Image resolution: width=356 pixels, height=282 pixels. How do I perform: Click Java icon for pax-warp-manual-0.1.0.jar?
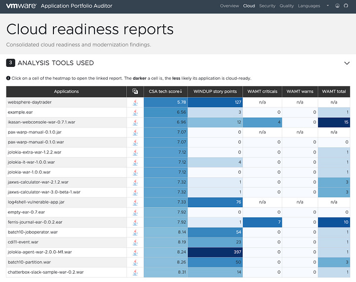pyautogui.click(x=135, y=133)
